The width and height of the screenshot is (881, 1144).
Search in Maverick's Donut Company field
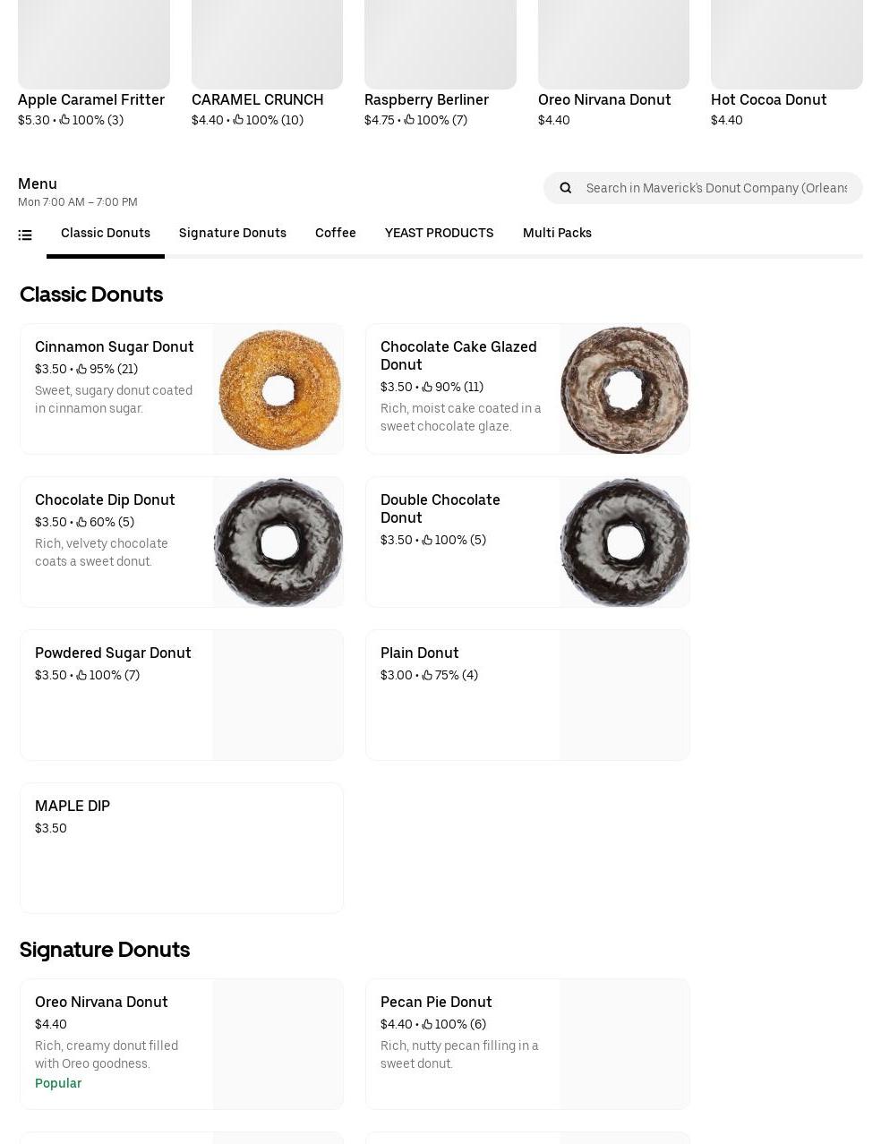716,188
